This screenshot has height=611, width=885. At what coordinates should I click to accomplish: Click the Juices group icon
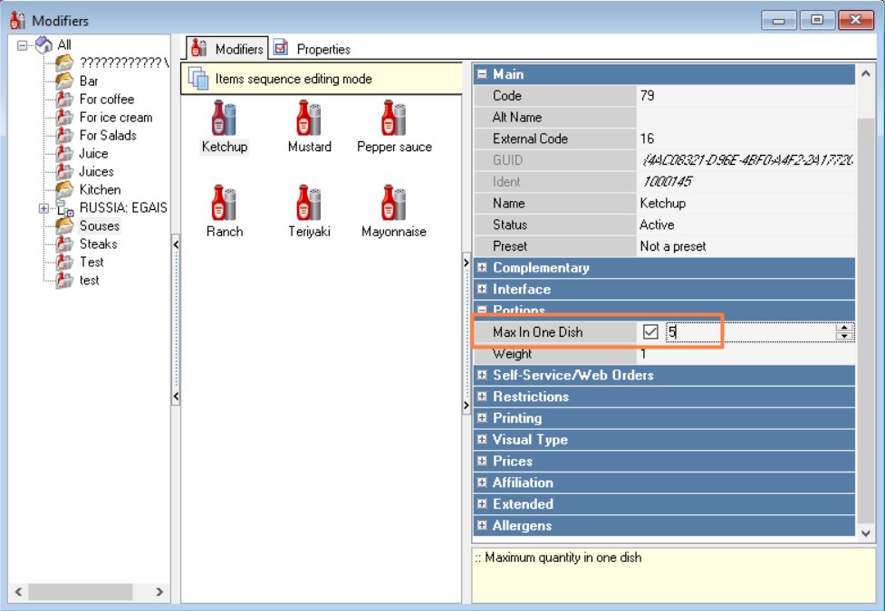(64, 171)
